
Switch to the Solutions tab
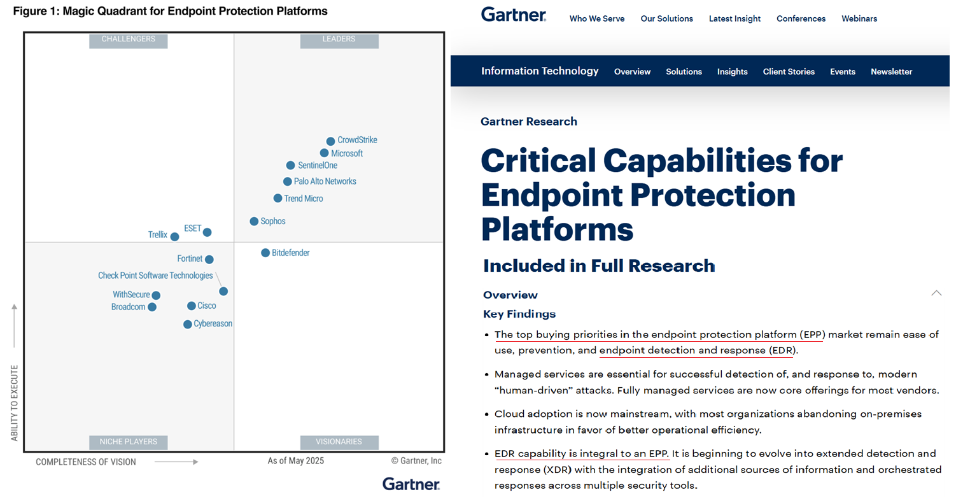[684, 72]
